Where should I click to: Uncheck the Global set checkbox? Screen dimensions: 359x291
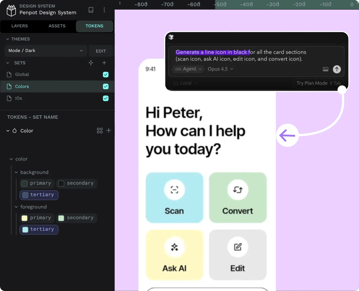(x=106, y=74)
